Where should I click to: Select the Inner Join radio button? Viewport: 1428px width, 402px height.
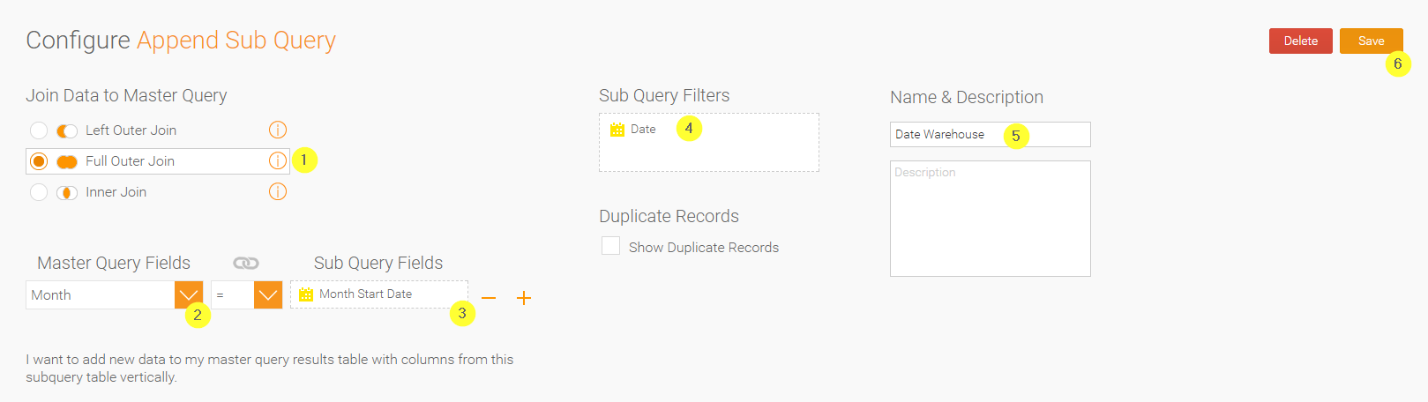pyautogui.click(x=39, y=192)
